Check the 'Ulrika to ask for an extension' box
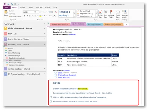 [x=51, y=97]
